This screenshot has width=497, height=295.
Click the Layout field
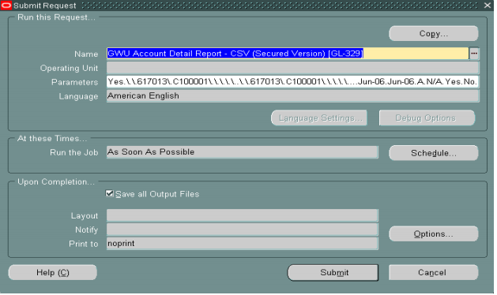tap(243, 216)
